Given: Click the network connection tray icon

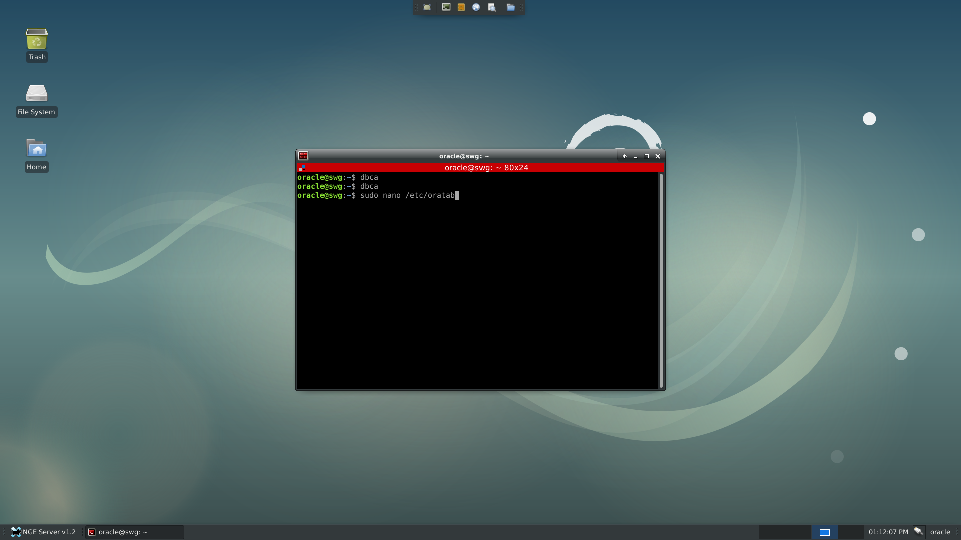Looking at the screenshot, I should point(919,532).
